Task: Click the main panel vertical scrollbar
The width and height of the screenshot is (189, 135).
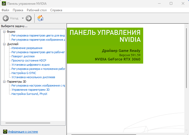Action: click(187, 57)
